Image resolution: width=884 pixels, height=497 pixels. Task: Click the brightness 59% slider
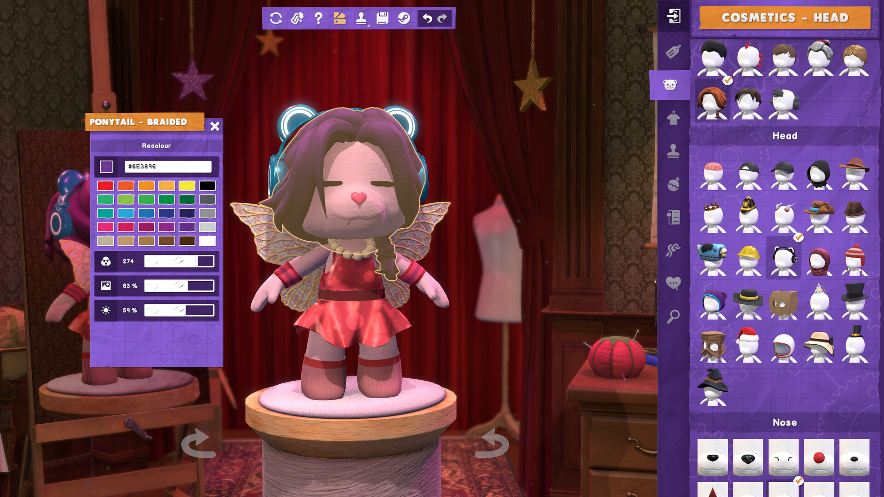pos(179,311)
